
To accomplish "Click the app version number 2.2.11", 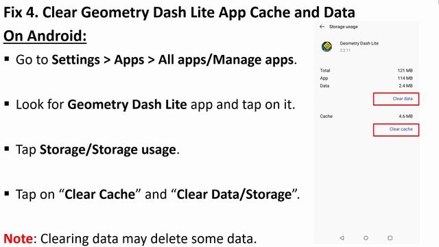I will [345, 50].
